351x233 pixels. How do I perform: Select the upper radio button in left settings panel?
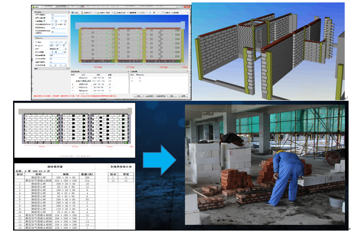coord(35,42)
